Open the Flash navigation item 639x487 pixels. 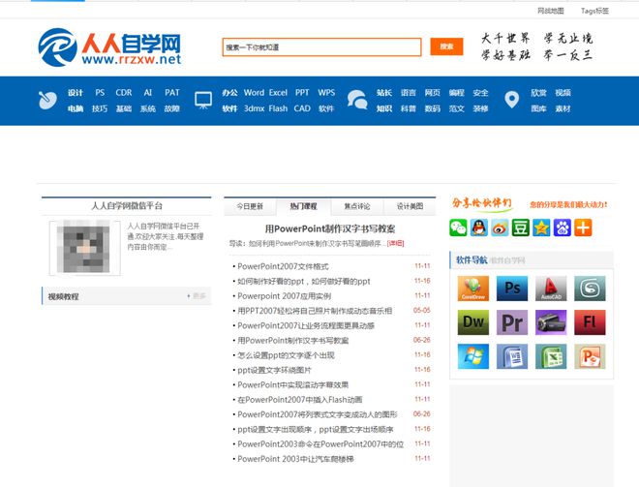278,108
